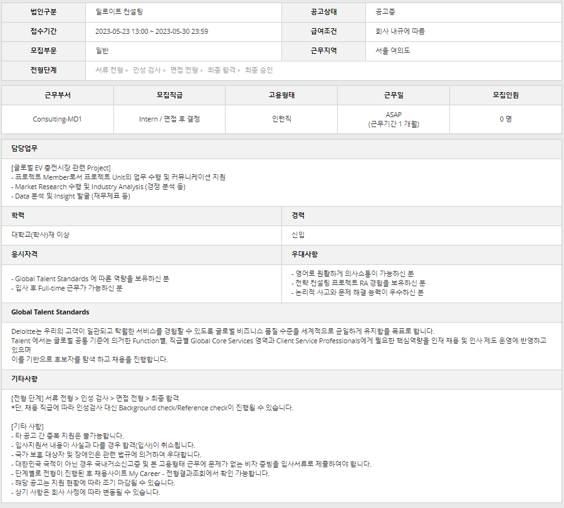The image size is (564, 508).
Task: Click the '근무부서' column header
Action: [x=58, y=95]
